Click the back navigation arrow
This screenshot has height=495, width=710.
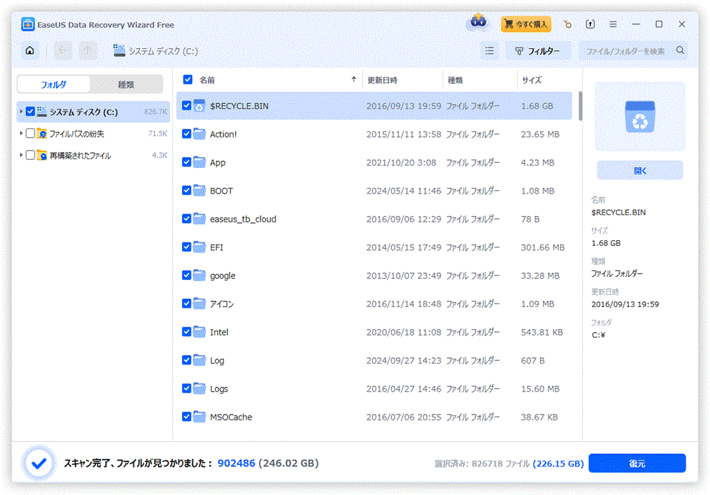point(63,51)
